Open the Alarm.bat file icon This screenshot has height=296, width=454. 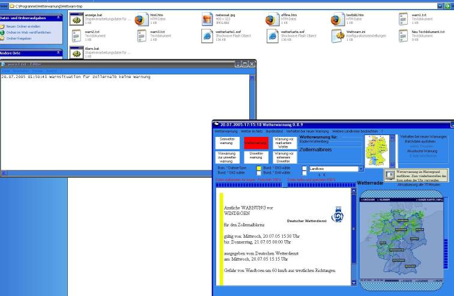76,52
